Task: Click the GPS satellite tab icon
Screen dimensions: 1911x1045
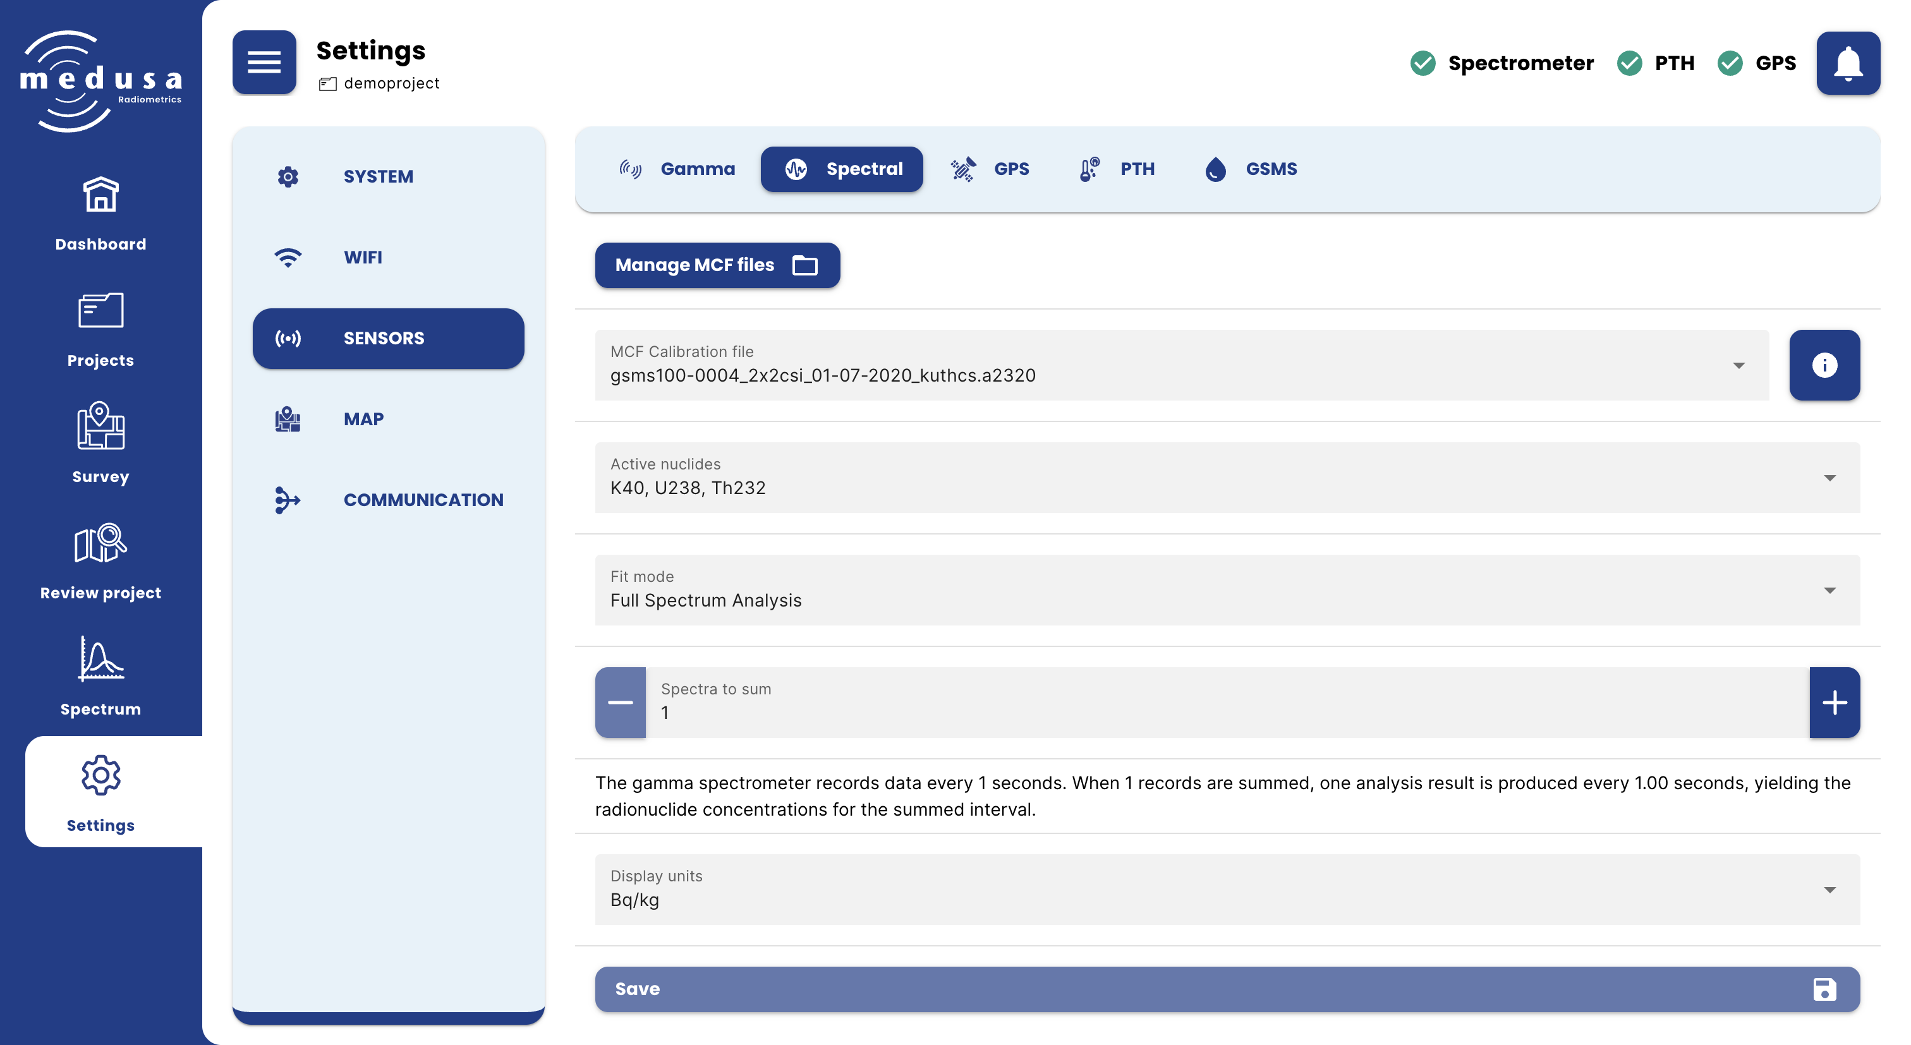Action: 963,169
